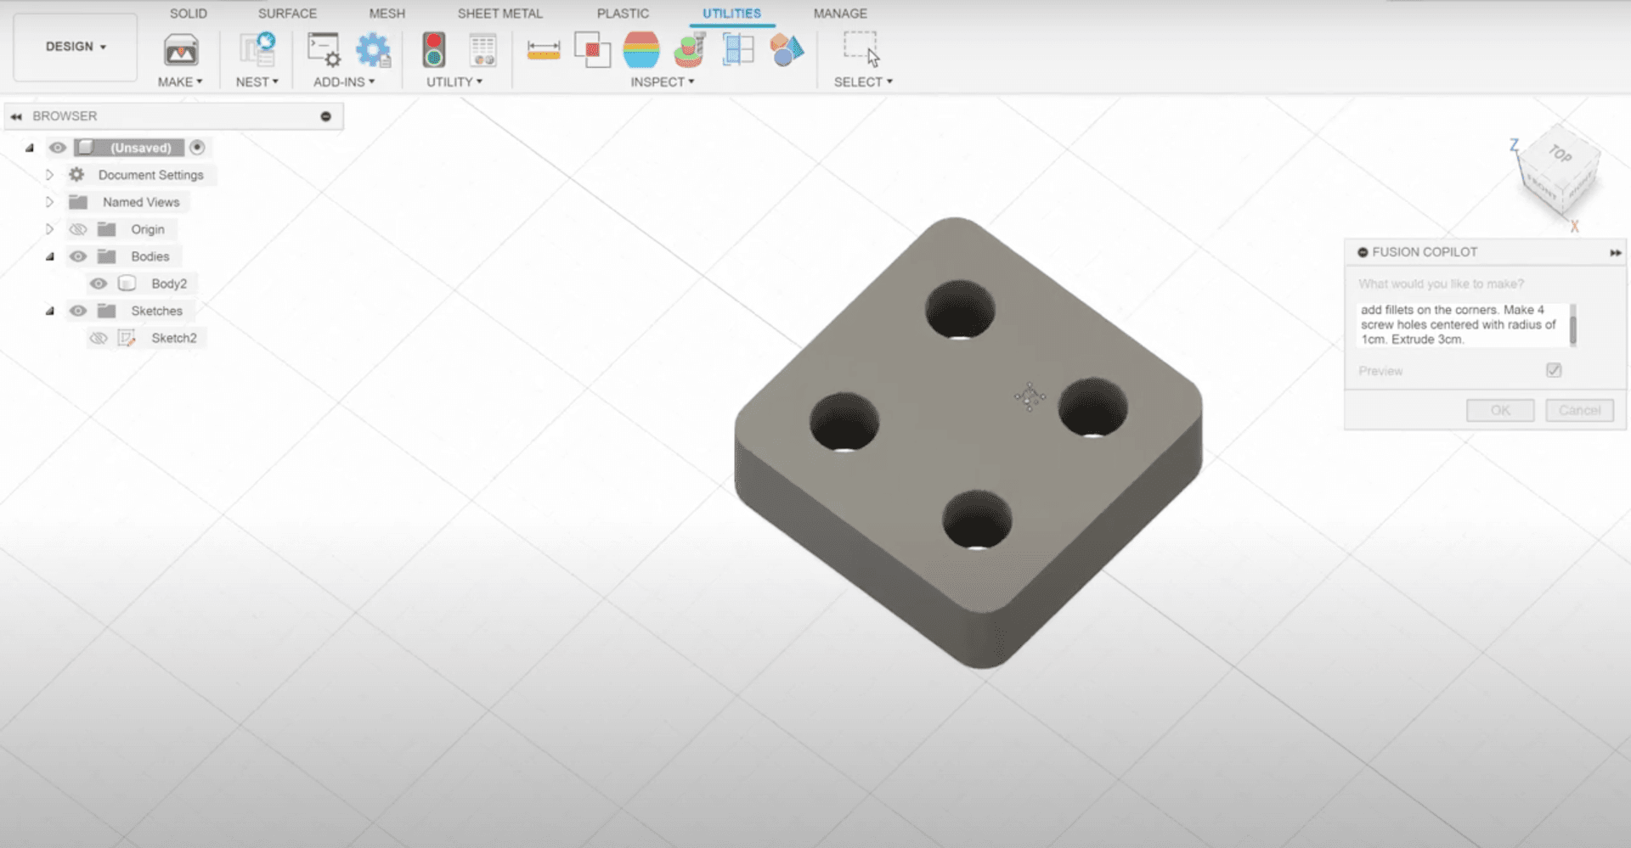Show Sketch2 using its eye icon

pyautogui.click(x=99, y=338)
